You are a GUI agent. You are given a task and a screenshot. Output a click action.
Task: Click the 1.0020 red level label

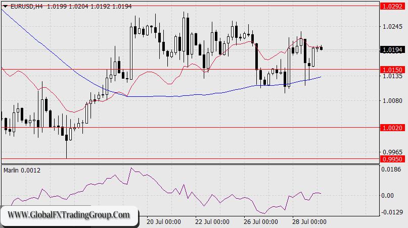click(392, 128)
